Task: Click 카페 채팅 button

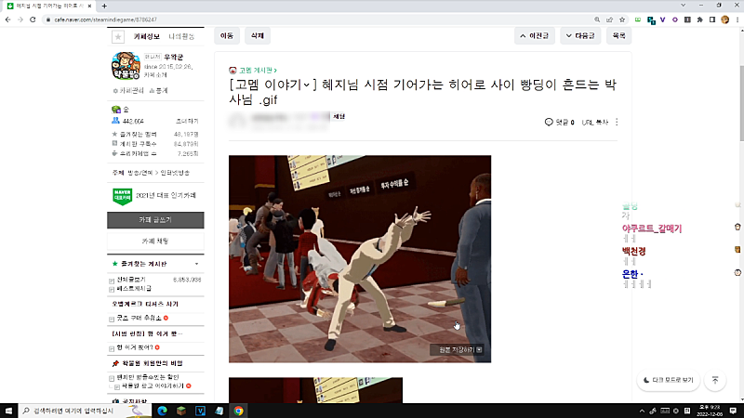Action: [155, 241]
